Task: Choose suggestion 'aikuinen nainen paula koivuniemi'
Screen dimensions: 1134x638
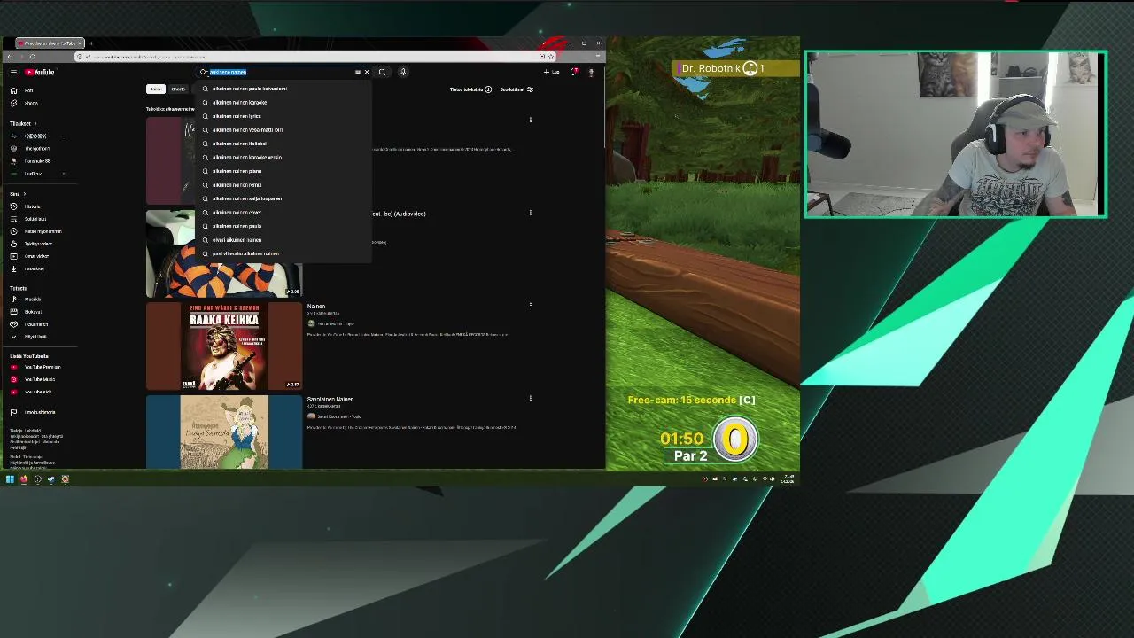Action: click(x=283, y=89)
